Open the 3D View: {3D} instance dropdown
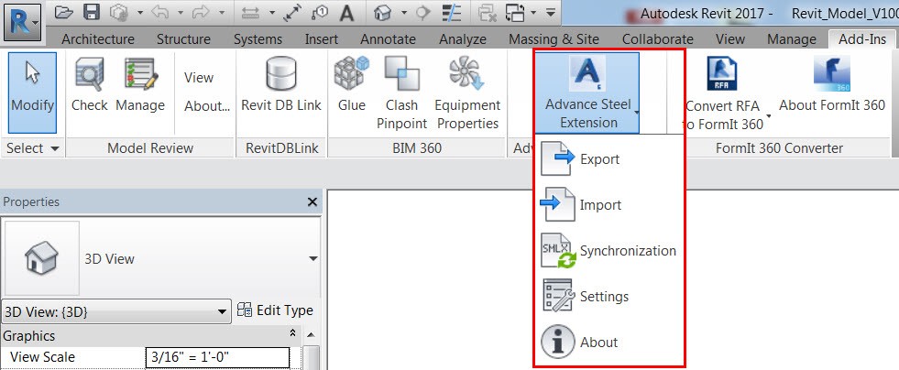 point(222,312)
